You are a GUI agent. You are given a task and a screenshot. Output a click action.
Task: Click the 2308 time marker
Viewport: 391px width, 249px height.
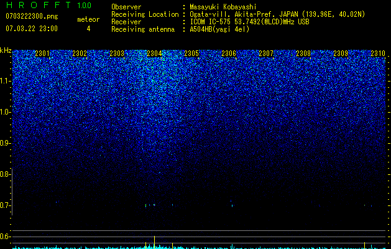(303, 54)
